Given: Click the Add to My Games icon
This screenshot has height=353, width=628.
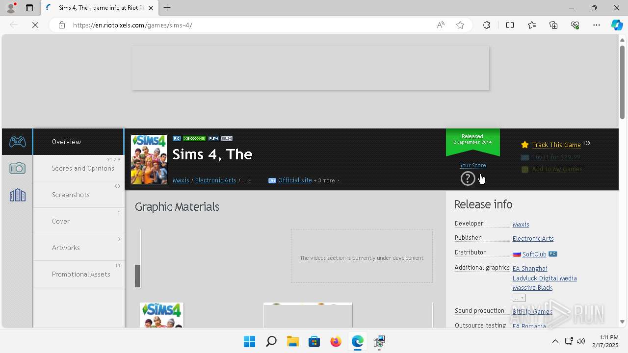Looking at the screenshot, I should pos(525,169).
